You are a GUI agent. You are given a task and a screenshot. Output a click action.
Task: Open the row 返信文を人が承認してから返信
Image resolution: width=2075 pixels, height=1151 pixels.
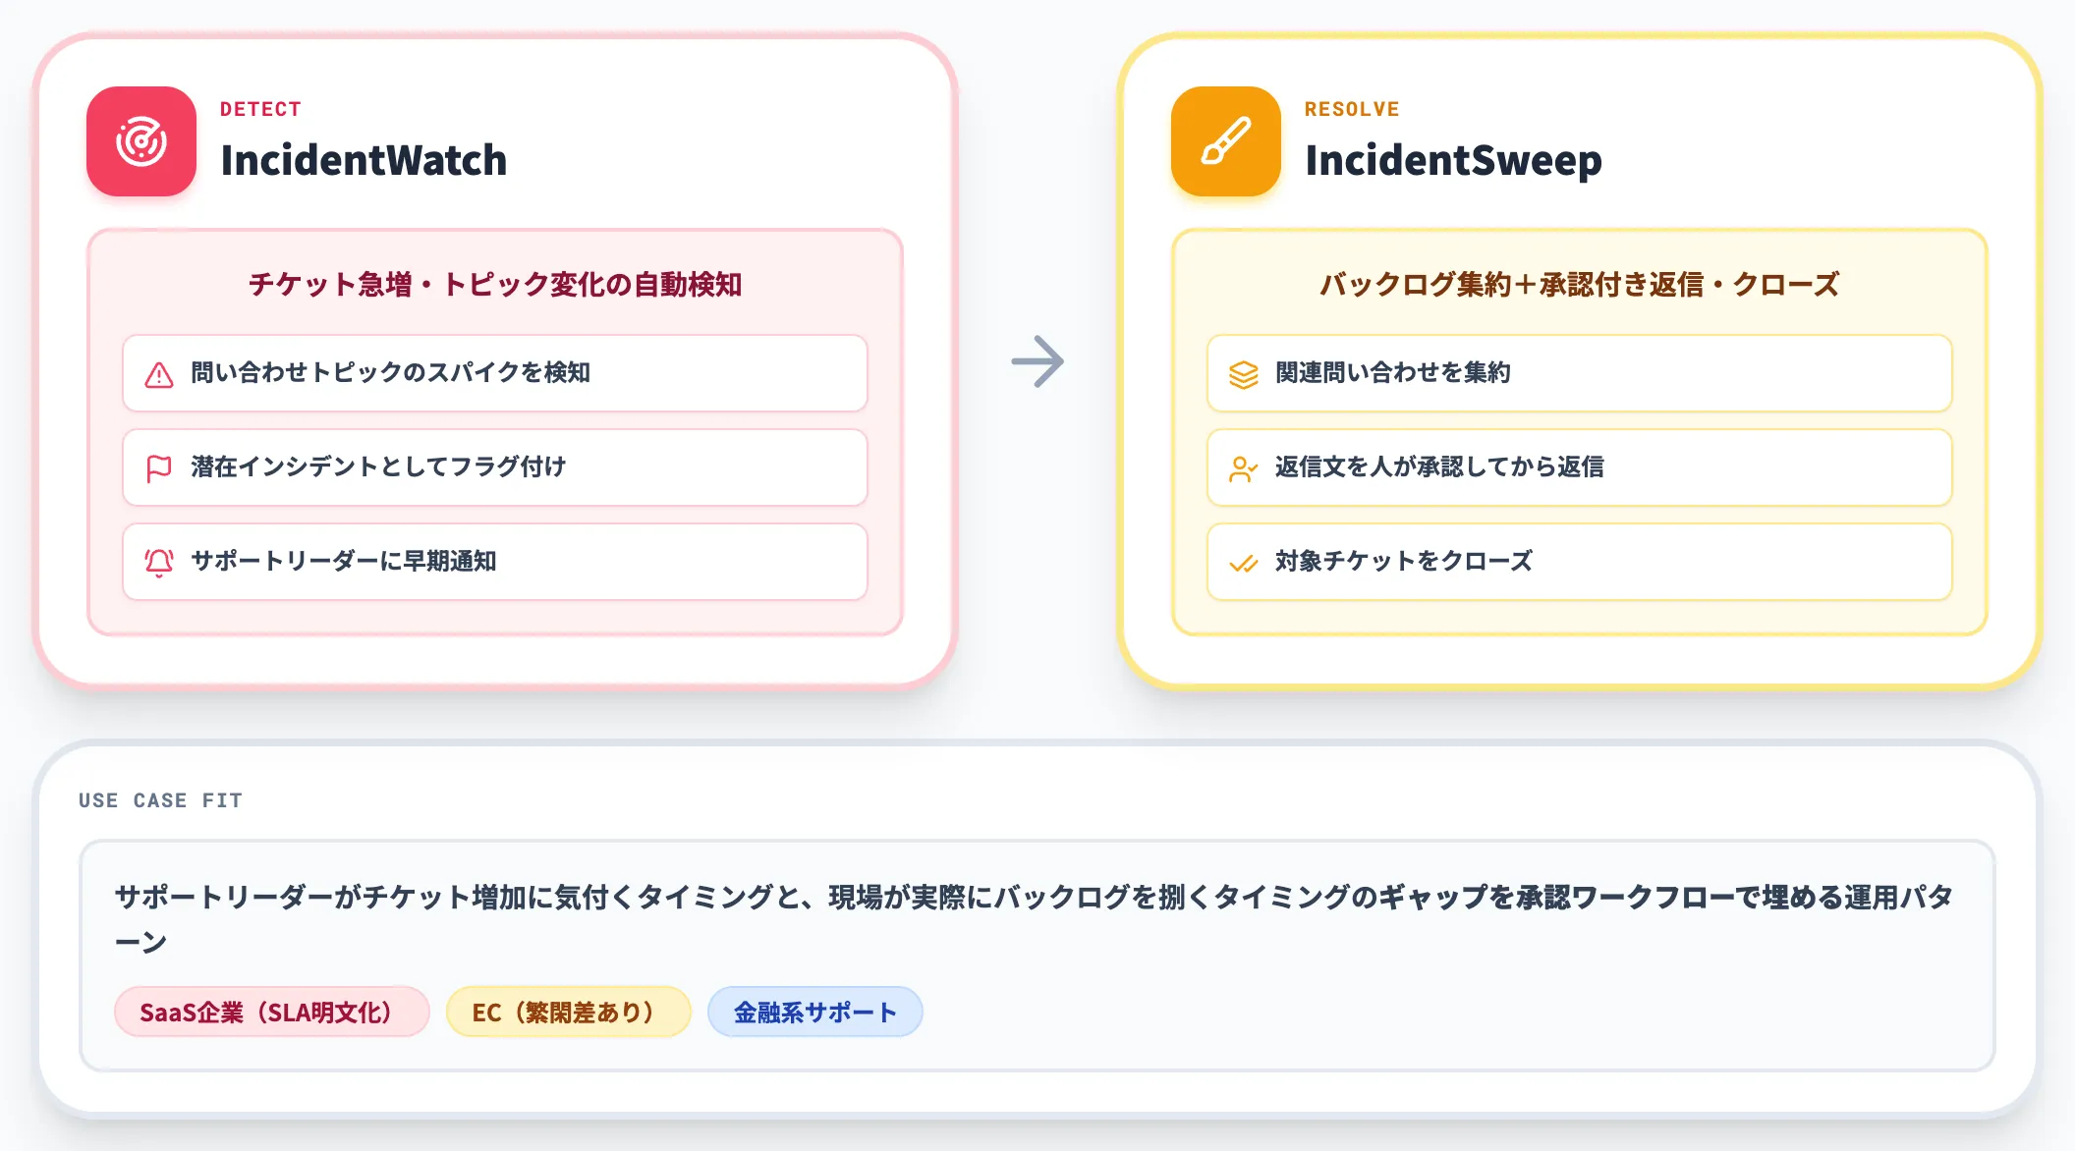(x=1580, y=467)
